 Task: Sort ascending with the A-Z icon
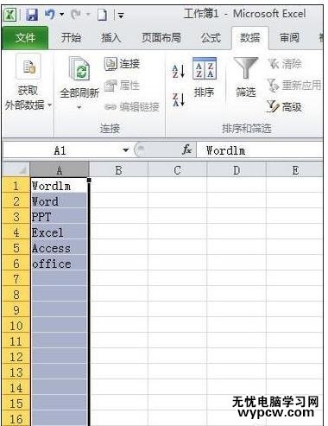click(179, 71)
